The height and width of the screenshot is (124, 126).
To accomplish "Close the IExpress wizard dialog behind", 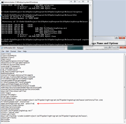I will point(122,38).
